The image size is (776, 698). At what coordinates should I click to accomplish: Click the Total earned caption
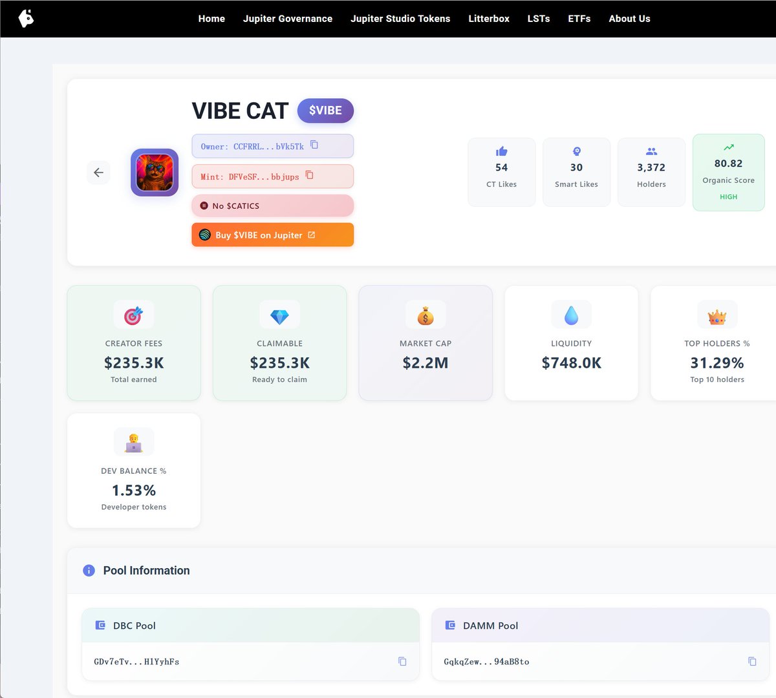[x=134, y=379]
